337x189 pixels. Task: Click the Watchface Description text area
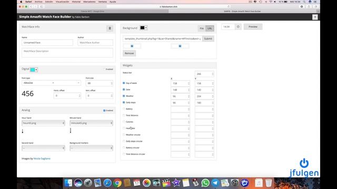tap(67, 52)
